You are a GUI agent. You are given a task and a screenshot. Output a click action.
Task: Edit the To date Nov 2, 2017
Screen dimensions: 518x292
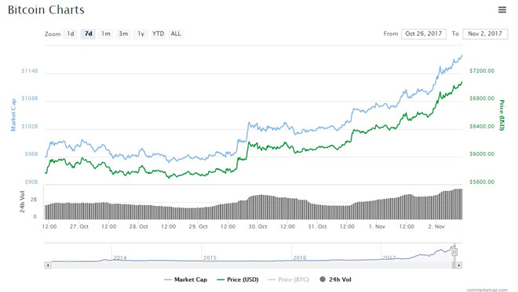tap(485, 34)
